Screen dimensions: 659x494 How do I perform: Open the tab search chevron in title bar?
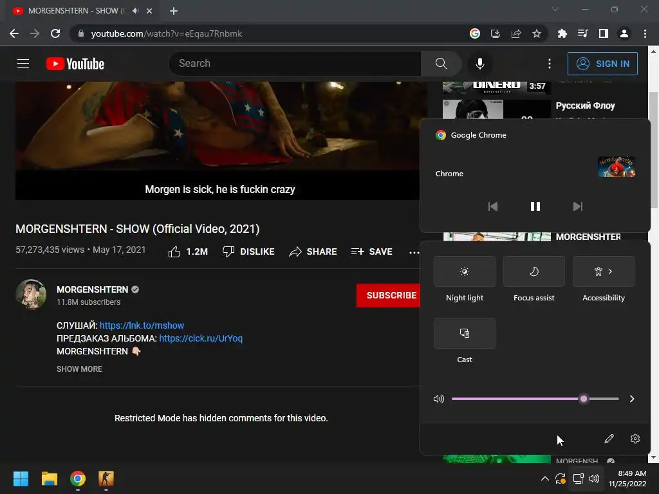coord(555,9)
